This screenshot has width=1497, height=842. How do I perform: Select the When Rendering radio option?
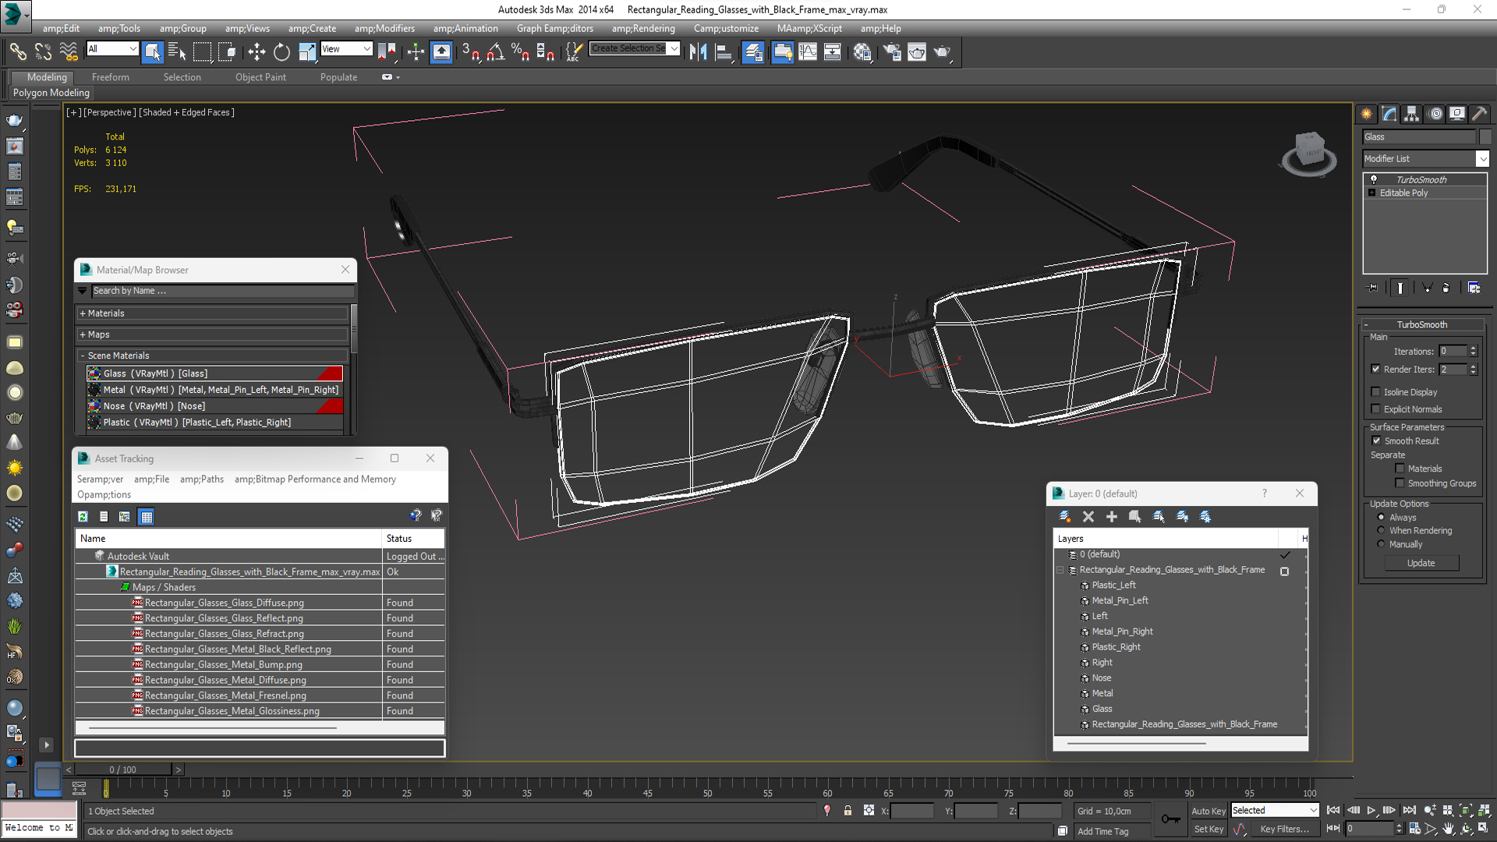coord(1381,530)
